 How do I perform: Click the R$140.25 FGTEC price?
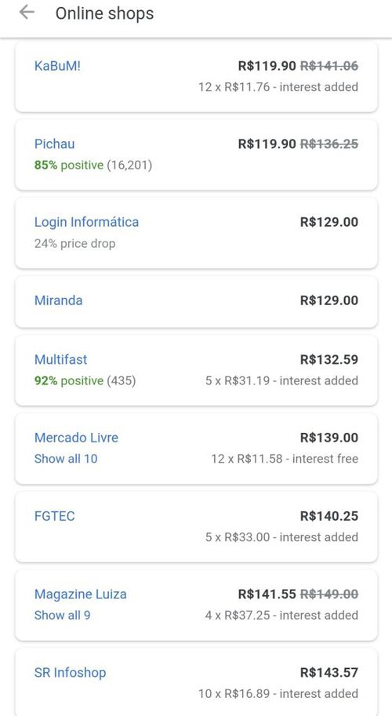click(x=329, y=516)
